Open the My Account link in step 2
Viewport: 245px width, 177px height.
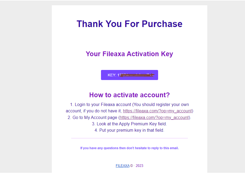coord(154,117)
